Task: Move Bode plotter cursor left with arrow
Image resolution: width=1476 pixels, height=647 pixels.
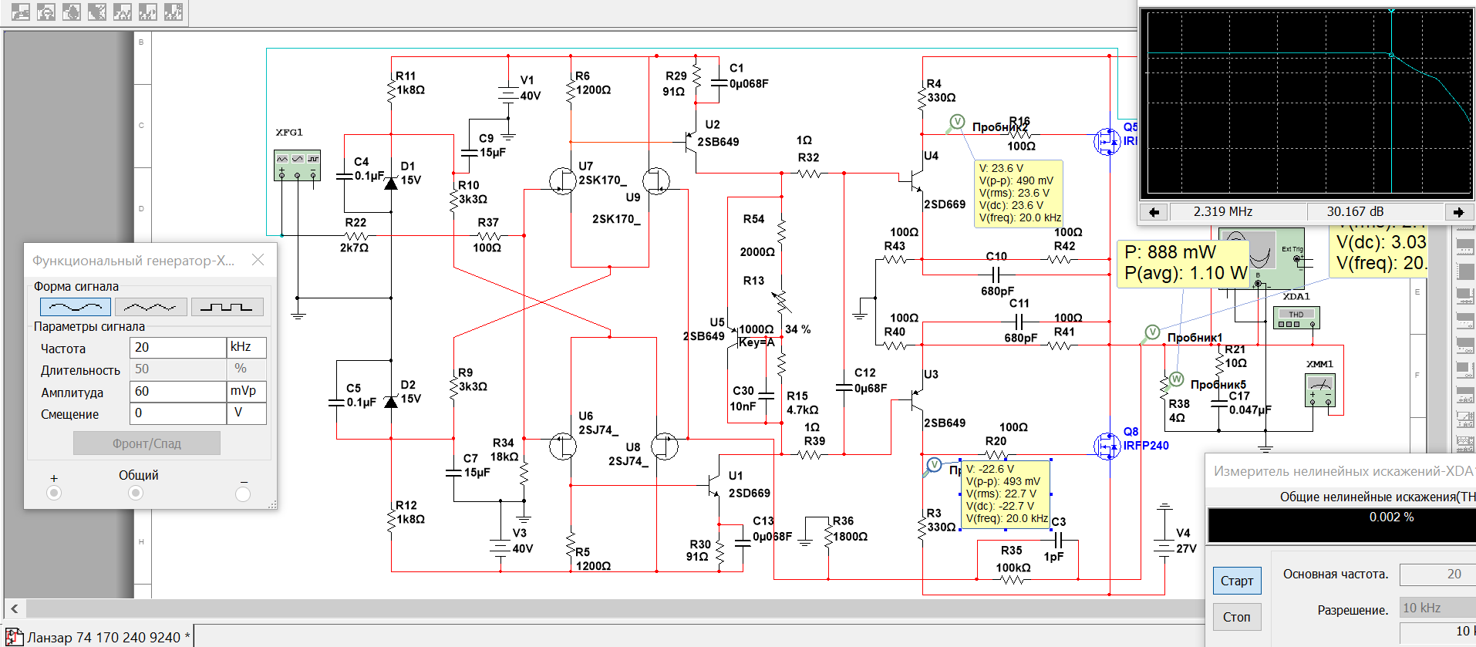Action: 1154,212
